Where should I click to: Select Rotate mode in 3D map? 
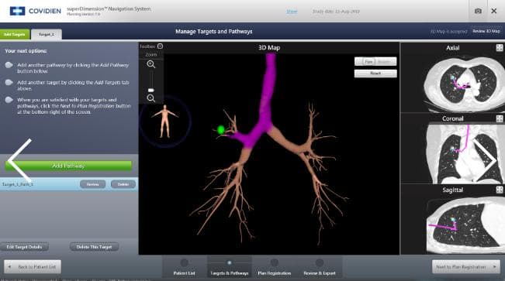384,61
